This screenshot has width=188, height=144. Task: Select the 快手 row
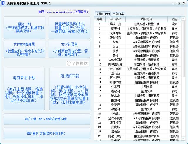137,51
